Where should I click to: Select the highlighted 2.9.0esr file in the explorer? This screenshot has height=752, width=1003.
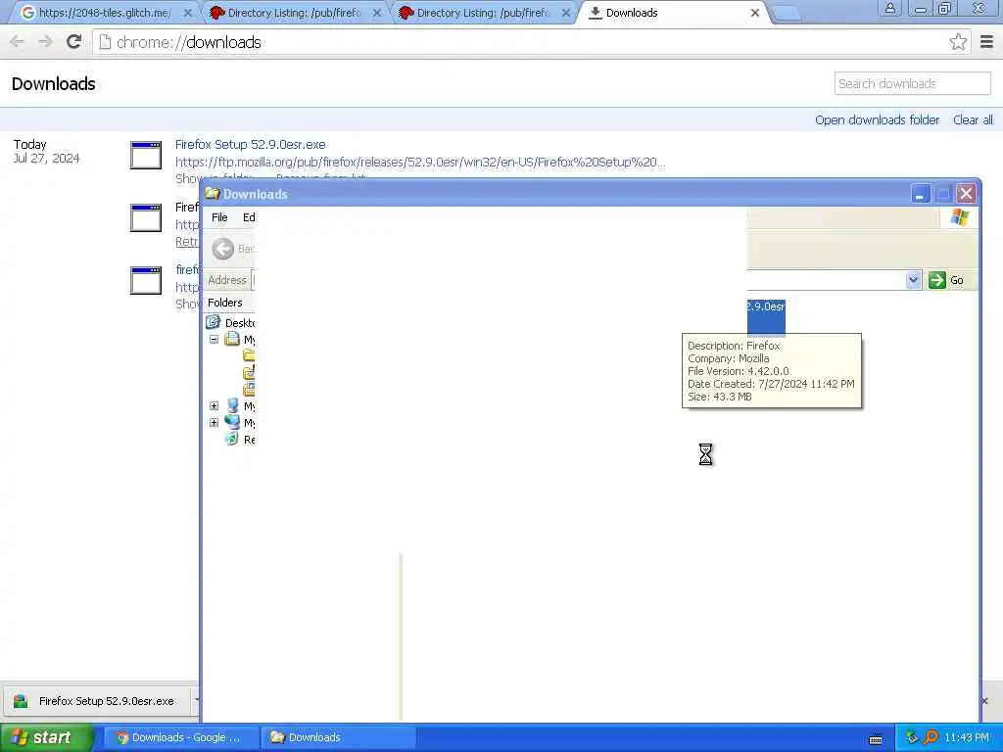(x=766, y=316)
